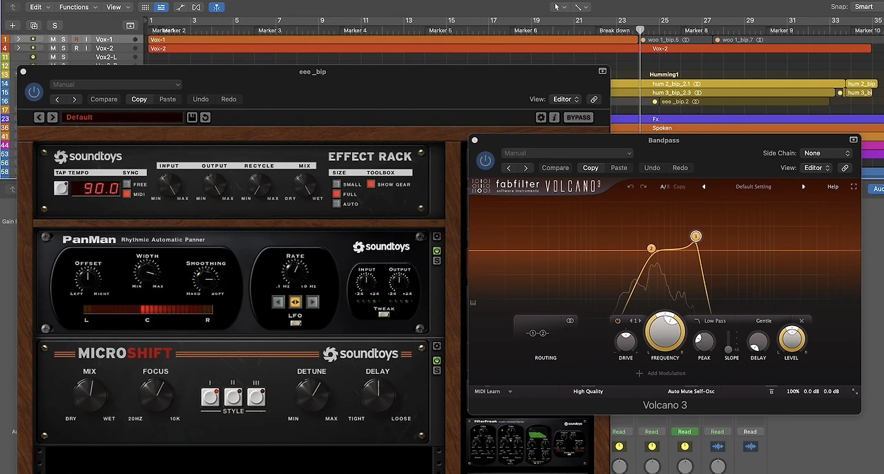The image size is (884, 474).
Task: Click the Volcano LEVEL knob
Action: (x=791, y=339)
